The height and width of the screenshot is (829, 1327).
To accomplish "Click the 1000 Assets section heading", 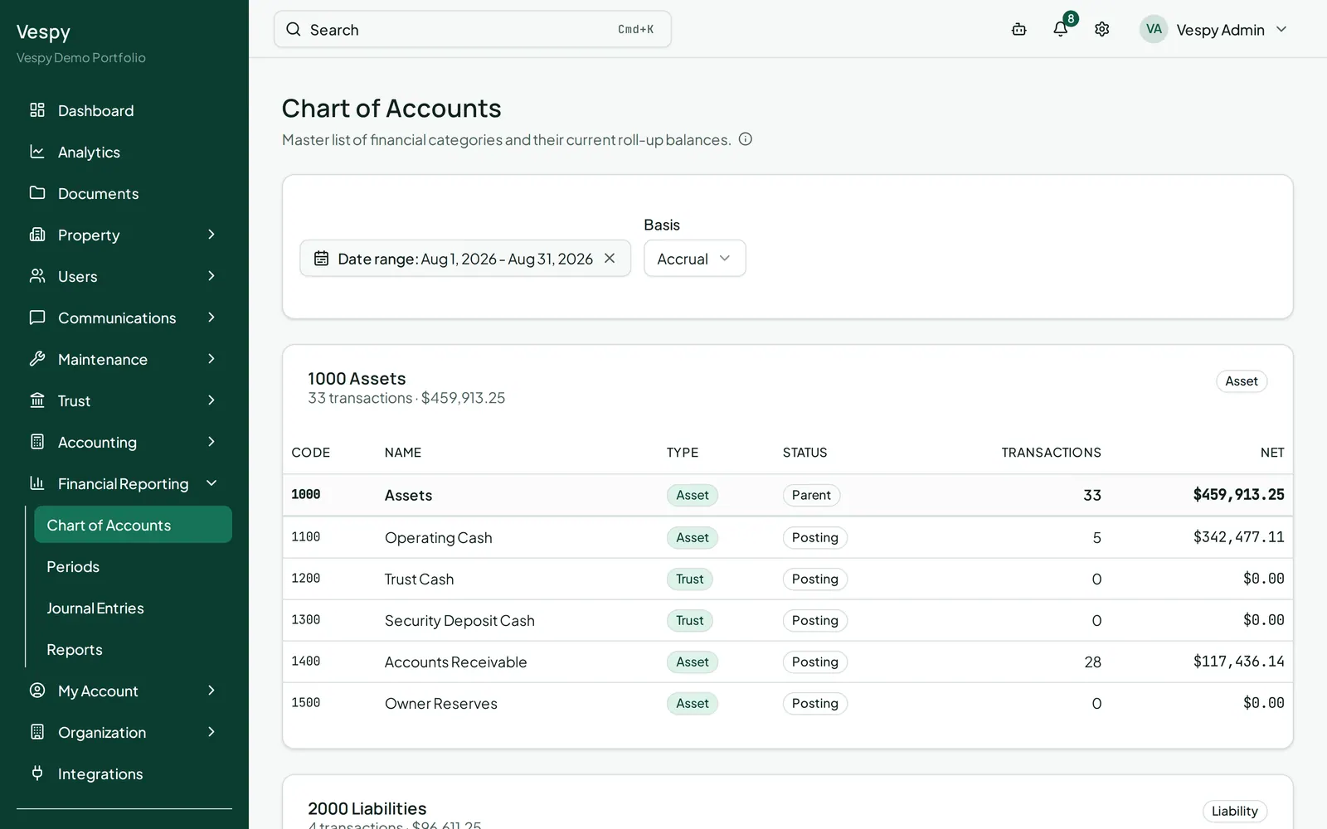I will coord(357,379).
